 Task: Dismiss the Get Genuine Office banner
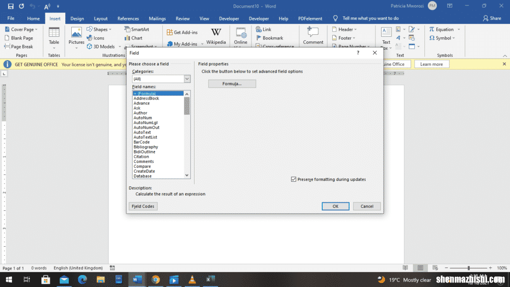coord(504,64)
